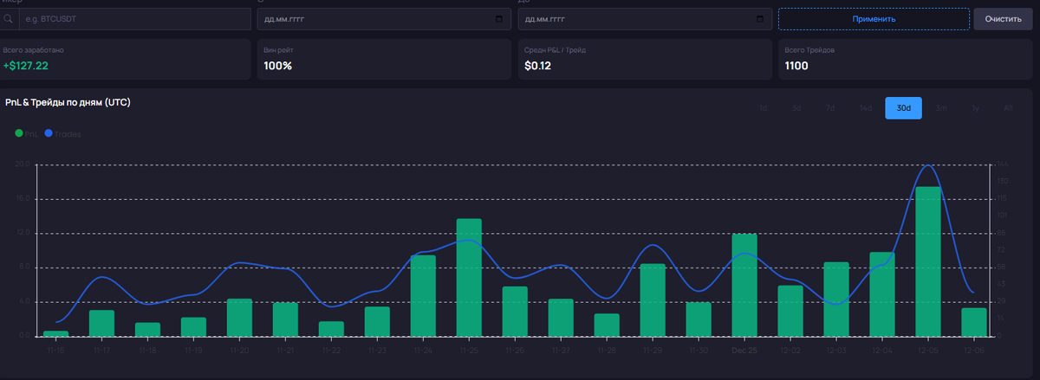
Task: Click the PnL bar for 11-24
Action: coord(423,296)
